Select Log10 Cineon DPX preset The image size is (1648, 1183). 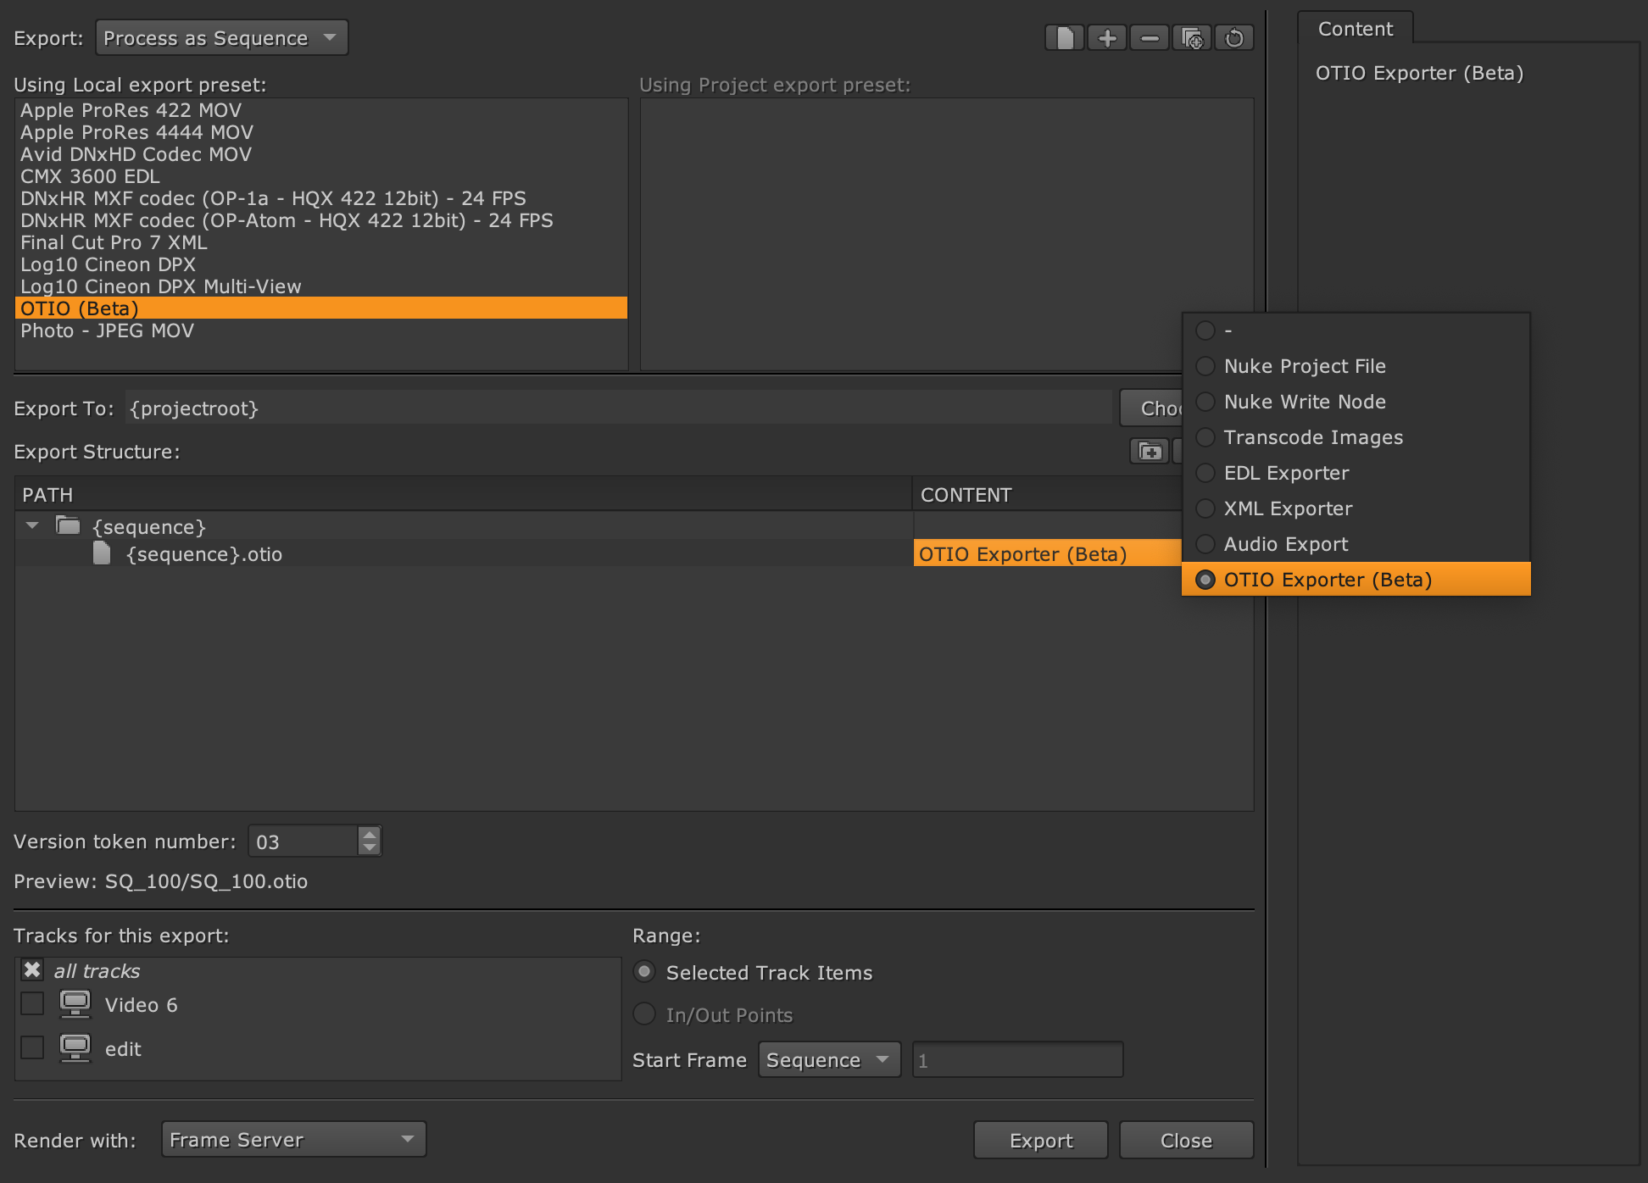click(x=321, y=264)
